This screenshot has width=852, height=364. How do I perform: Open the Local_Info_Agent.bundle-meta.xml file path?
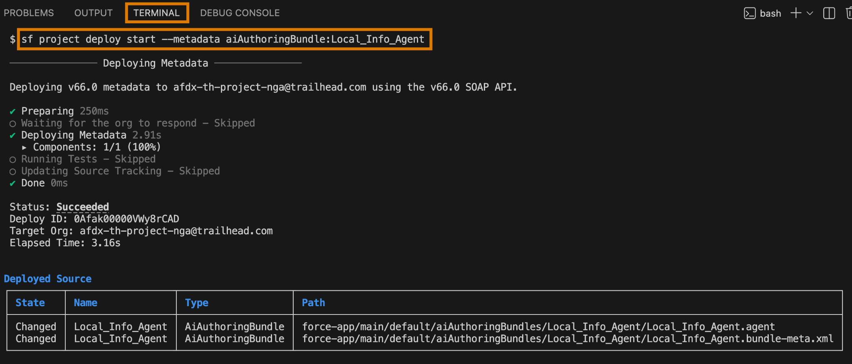click(x=567, y=339)
